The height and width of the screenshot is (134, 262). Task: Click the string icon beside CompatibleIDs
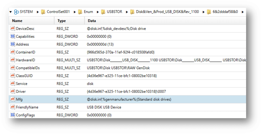point(13,68)
